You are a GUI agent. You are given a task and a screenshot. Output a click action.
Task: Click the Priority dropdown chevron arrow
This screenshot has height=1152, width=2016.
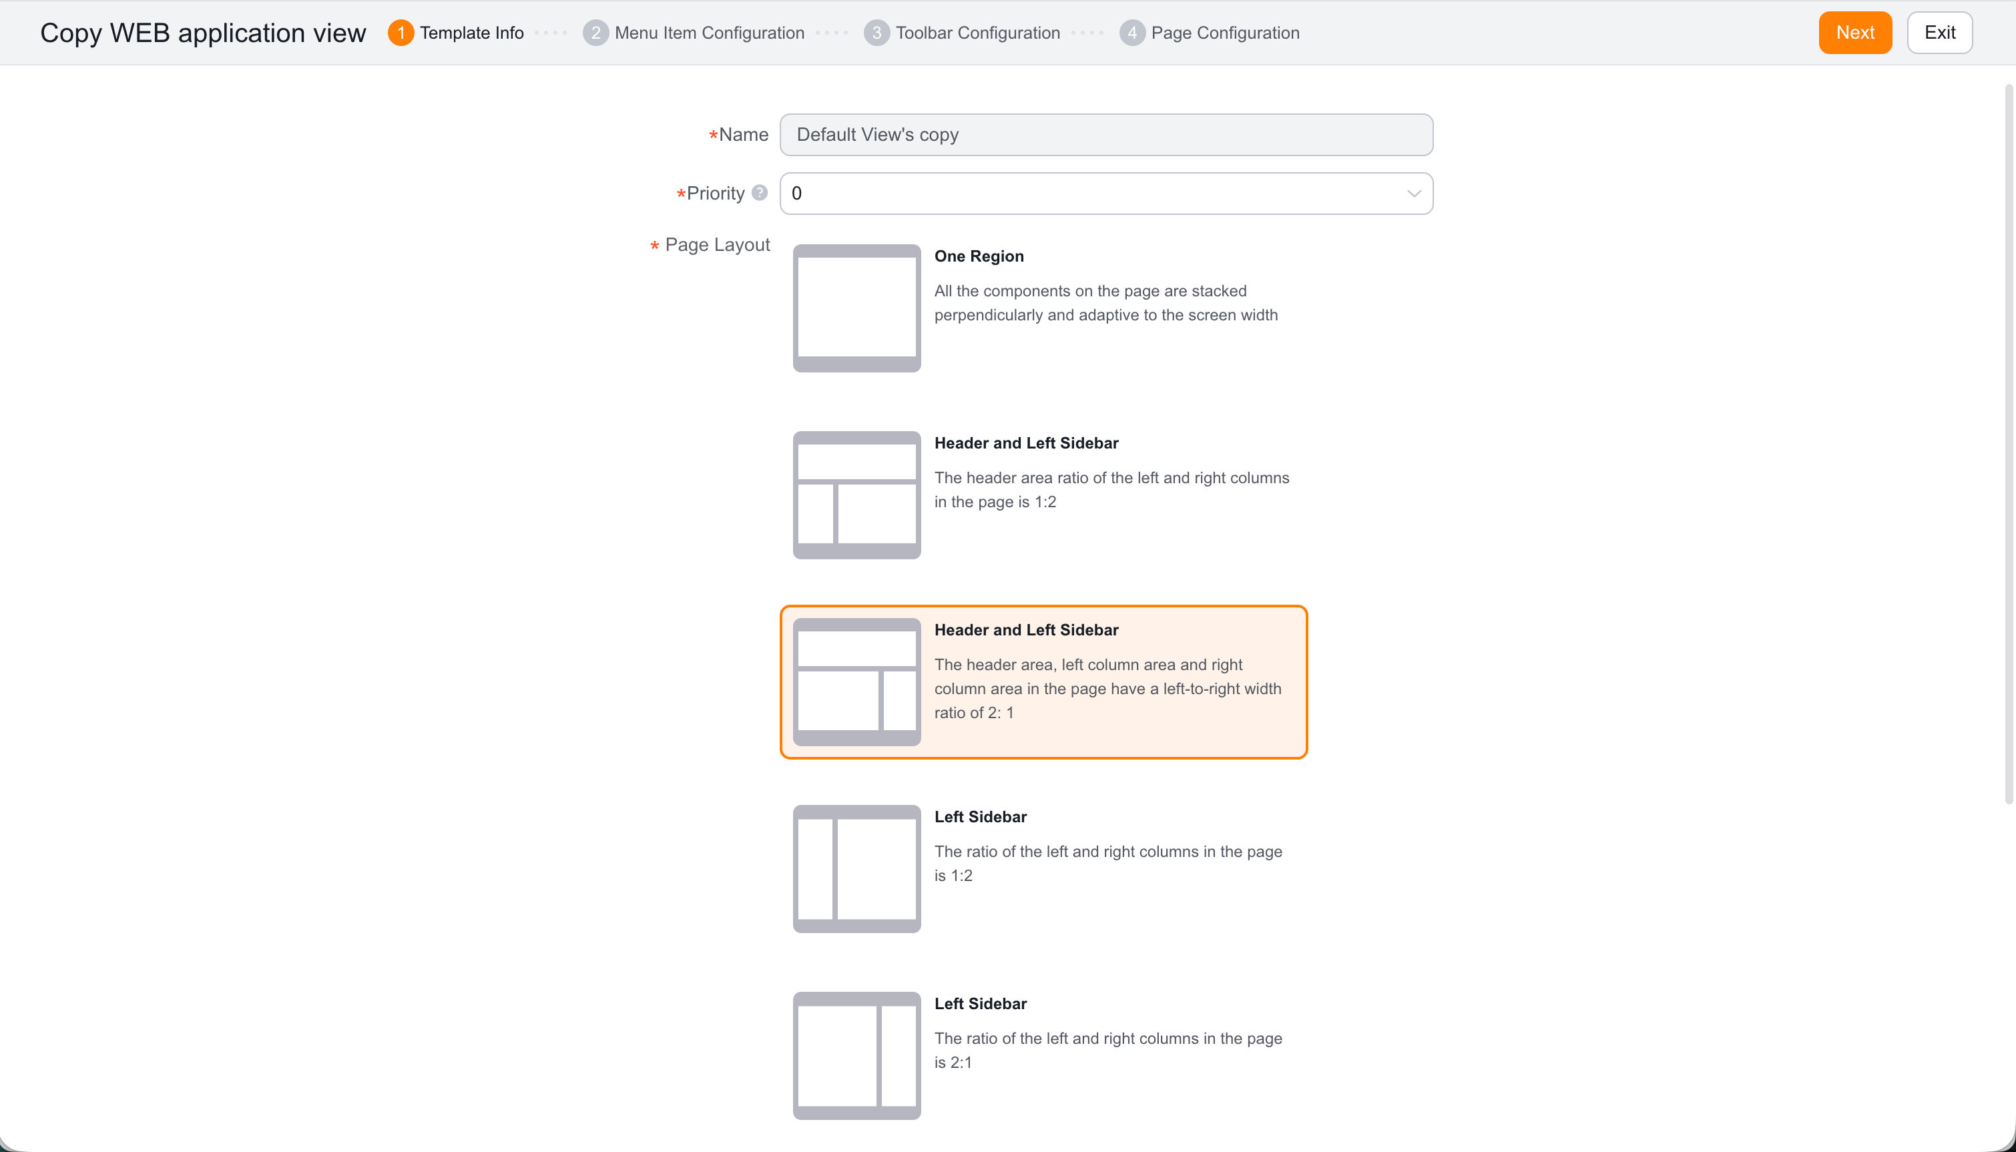click(1413, 194)
